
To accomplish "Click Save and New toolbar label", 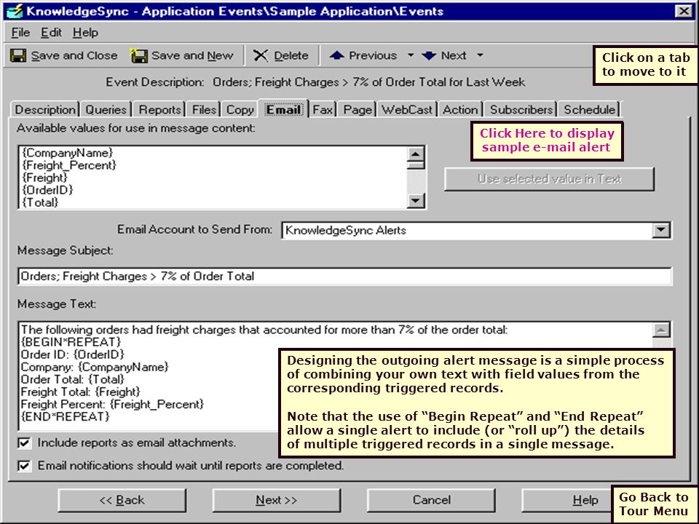I will point(192,56).
